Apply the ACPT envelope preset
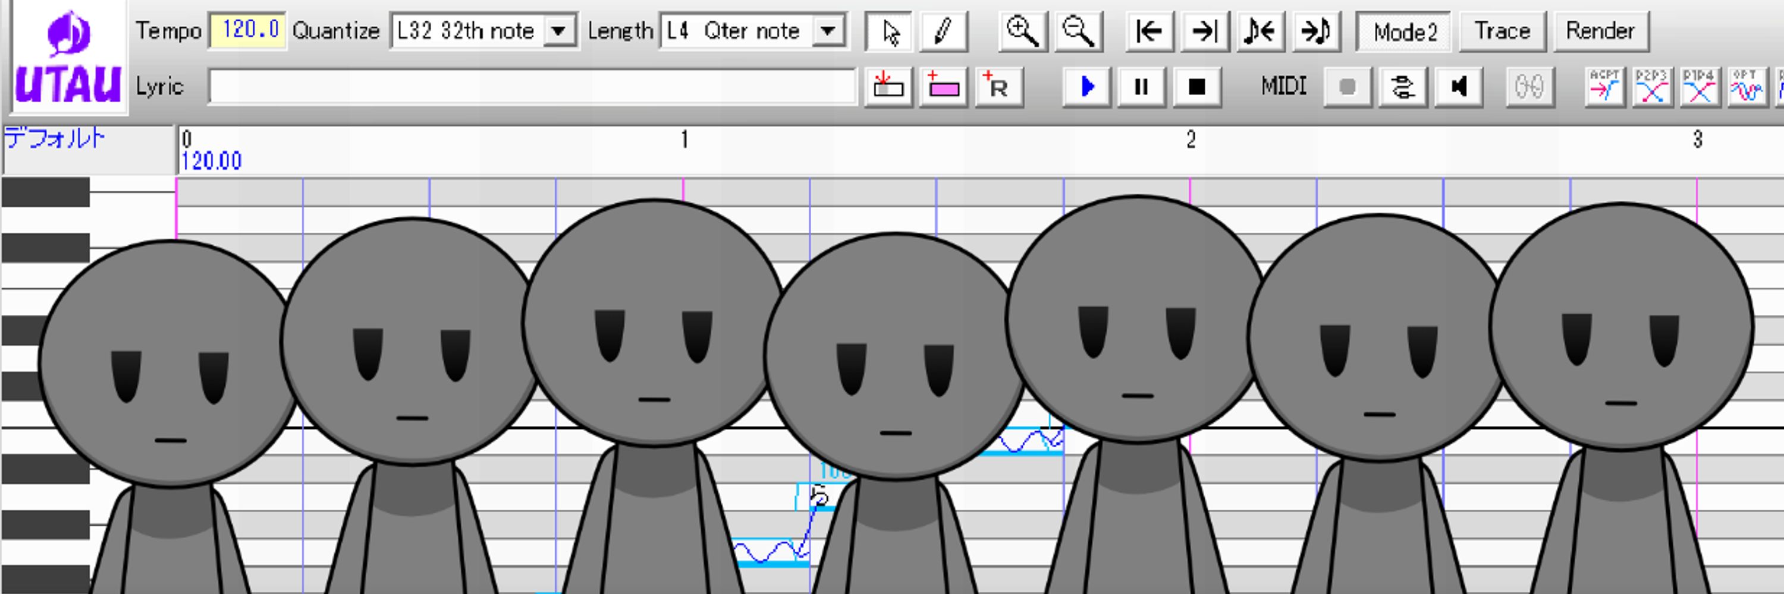 click(x=1606, y=87)
